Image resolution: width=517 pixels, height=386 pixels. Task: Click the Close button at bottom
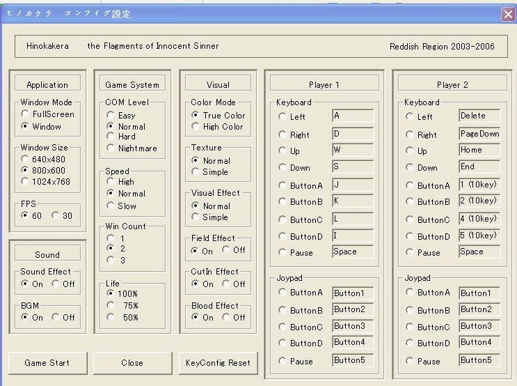pos(132,363)
